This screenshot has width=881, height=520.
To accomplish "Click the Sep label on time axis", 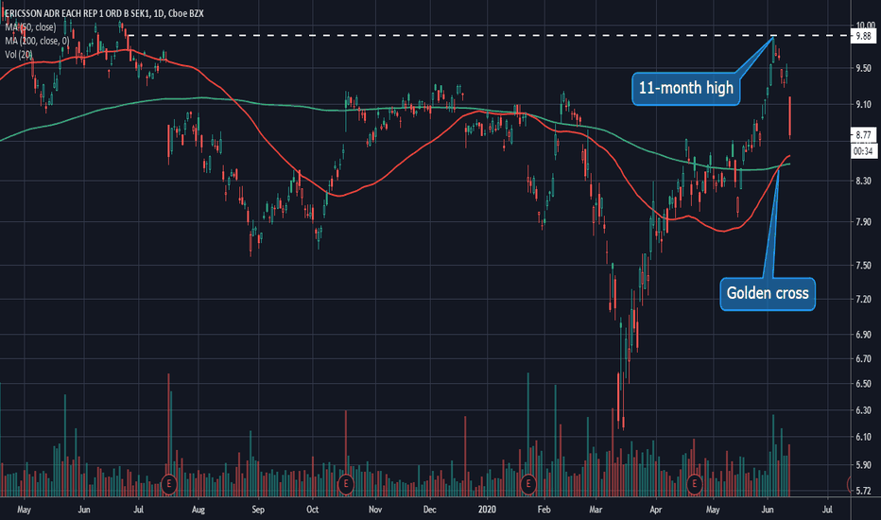I will pyautogui.click(x=257, y=510).
